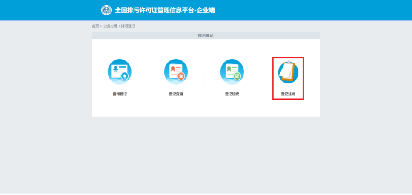Click the green 延 badge on icon
412x195 pixels.
point(237,77)
